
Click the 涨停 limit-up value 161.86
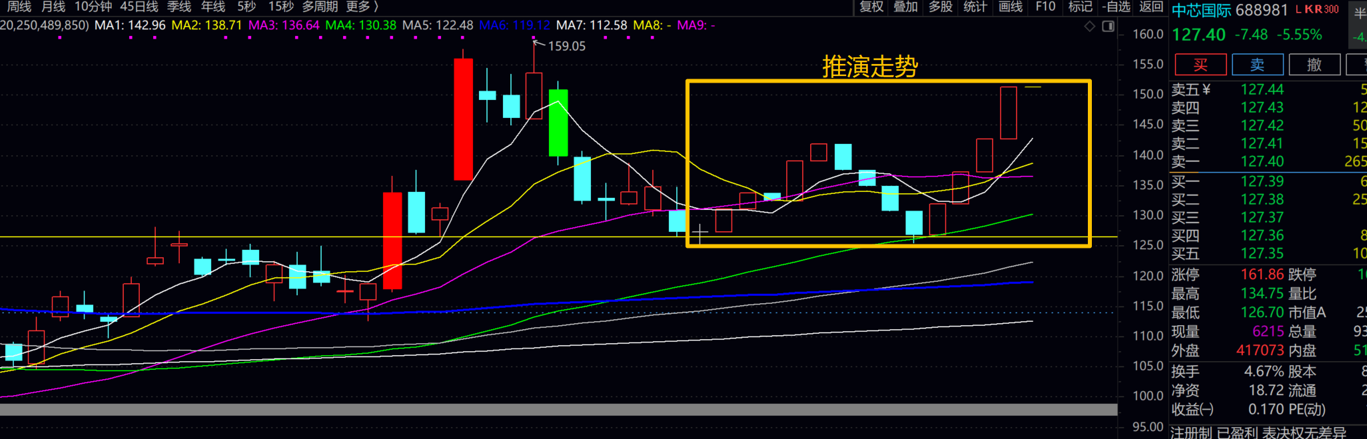(x=1262, y=274)
